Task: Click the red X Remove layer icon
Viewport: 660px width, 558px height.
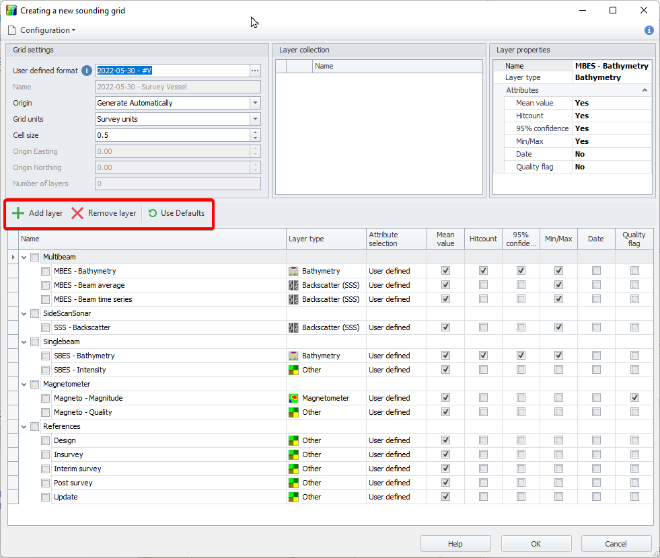Action: coord(77,213)
